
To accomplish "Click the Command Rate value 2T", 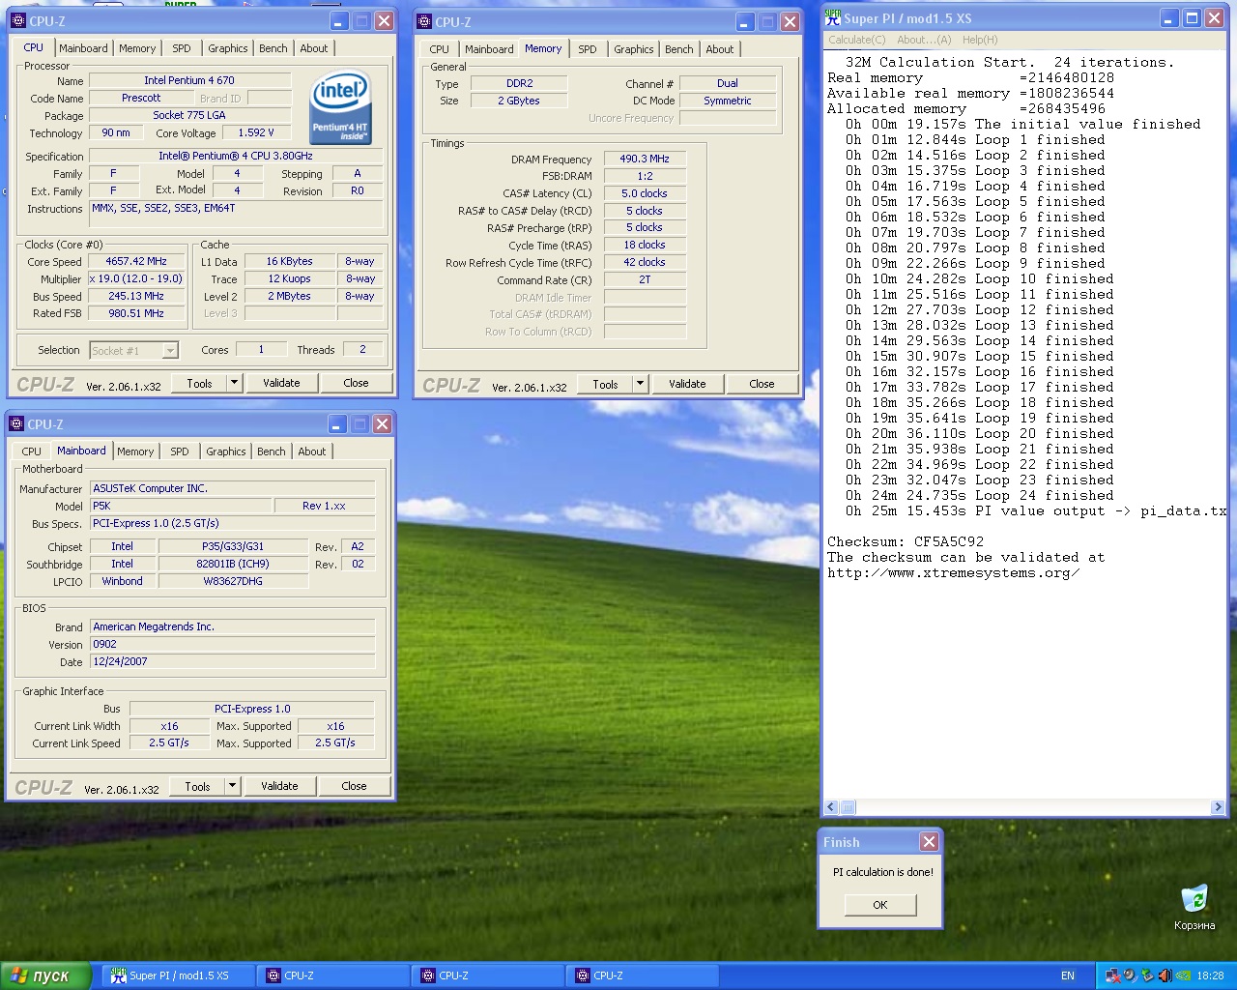I will tap(645, 279).
